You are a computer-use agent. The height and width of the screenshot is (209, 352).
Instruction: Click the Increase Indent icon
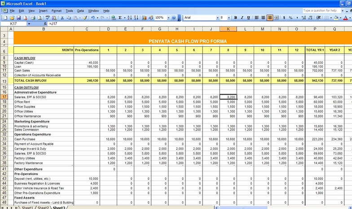(x=318, y=18)
